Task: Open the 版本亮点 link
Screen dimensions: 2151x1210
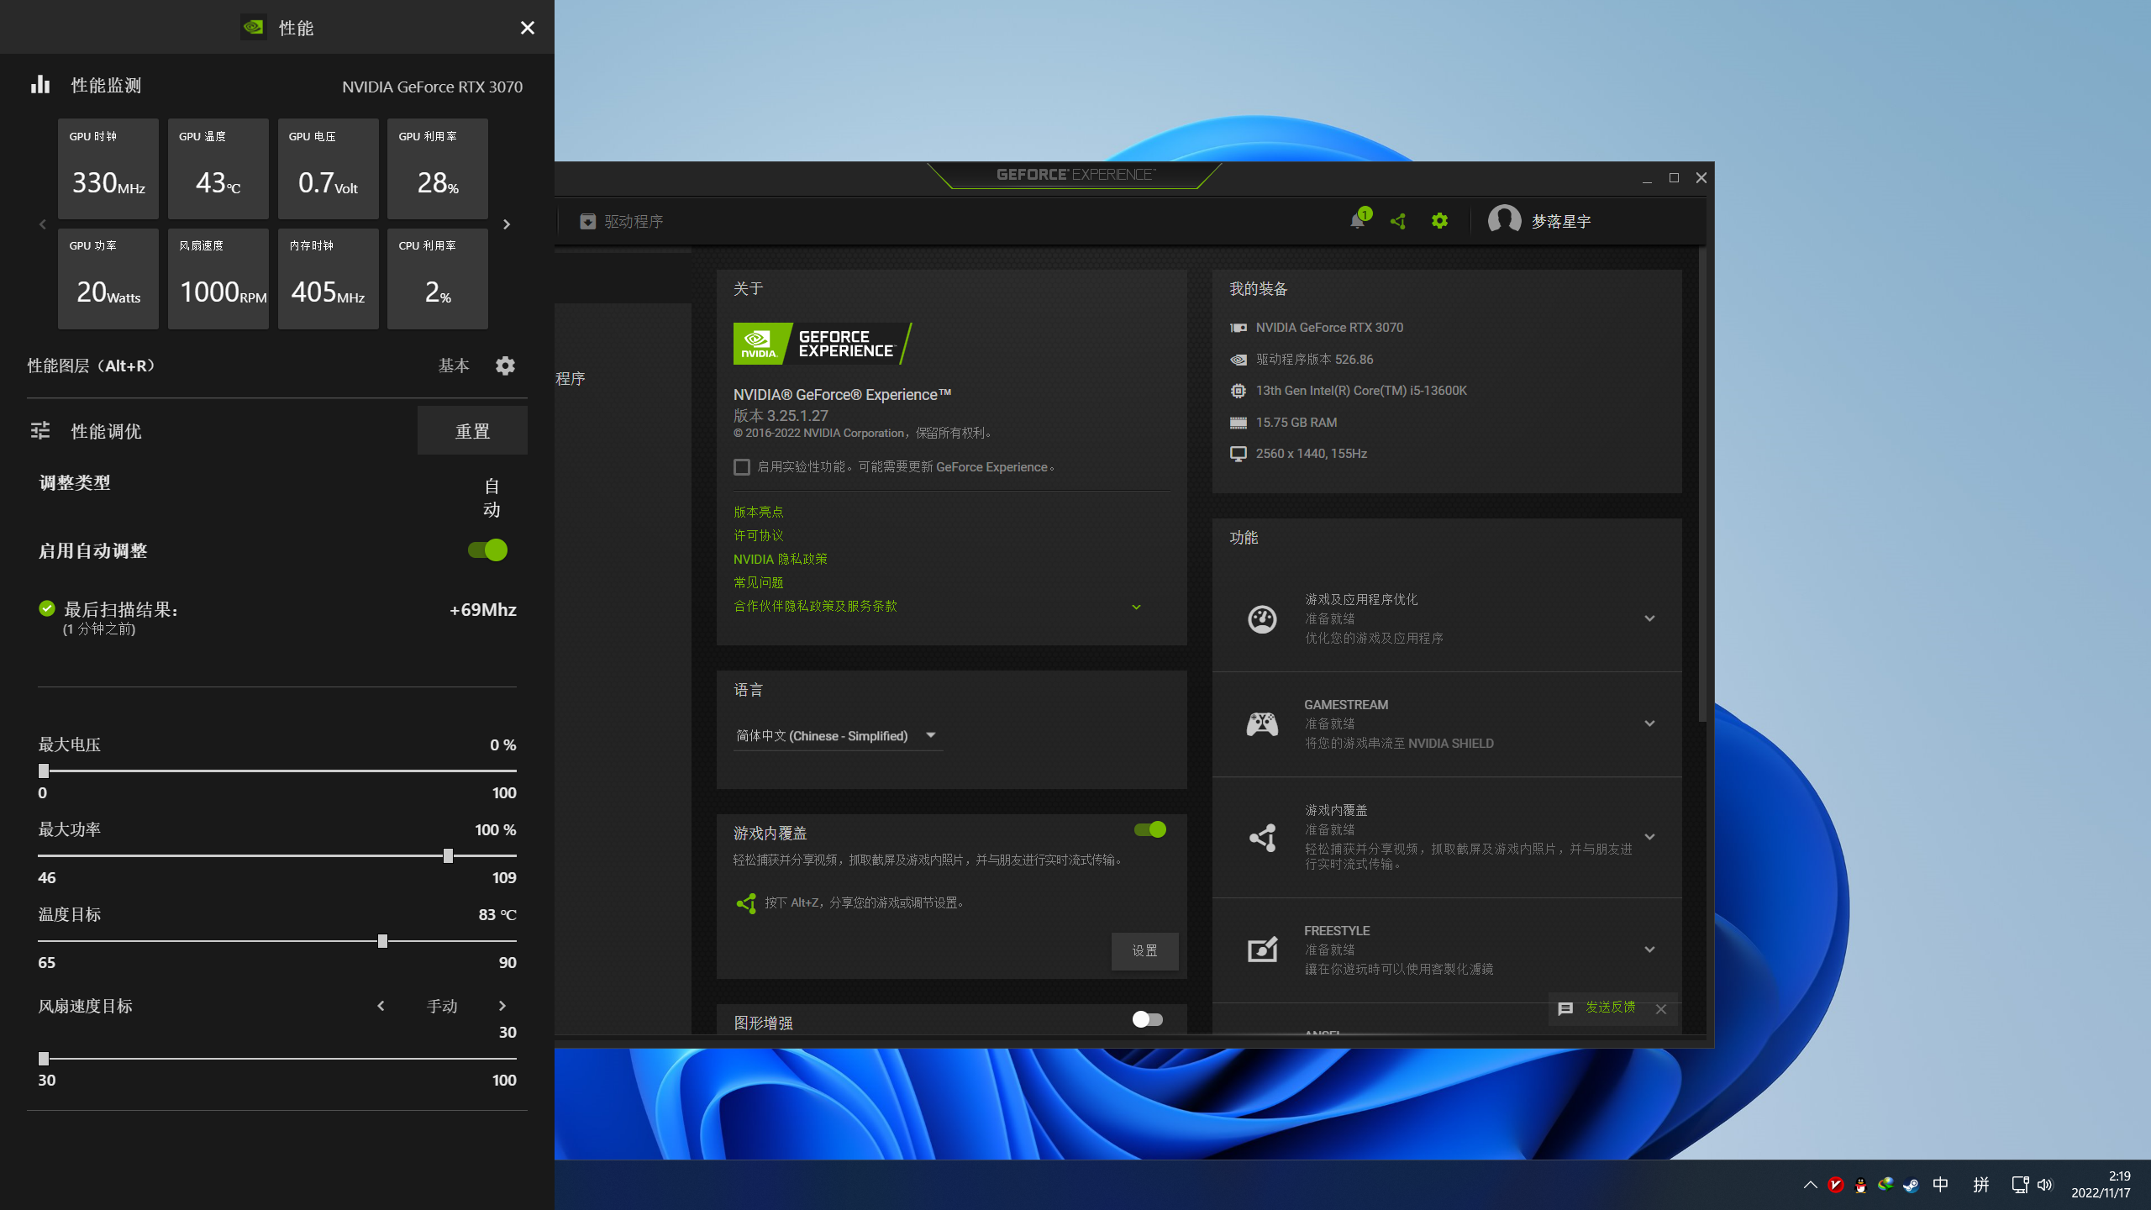Action: (x=758, y=512)
